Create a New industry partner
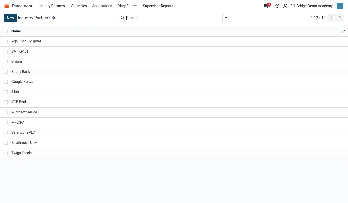The width and height of the screenshot is (348, 203). 10,18
